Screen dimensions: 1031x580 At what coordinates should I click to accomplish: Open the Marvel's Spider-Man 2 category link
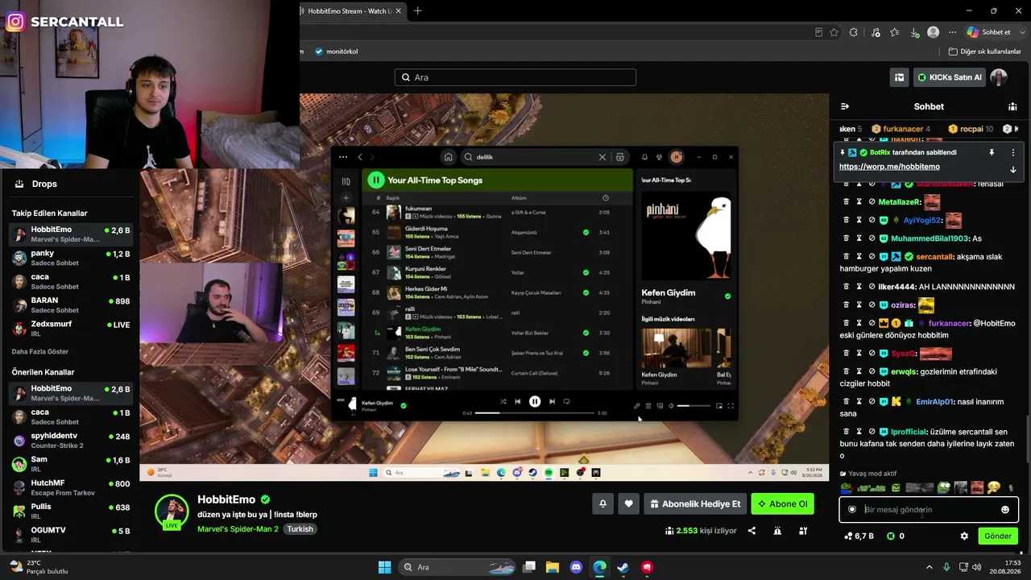238,529
